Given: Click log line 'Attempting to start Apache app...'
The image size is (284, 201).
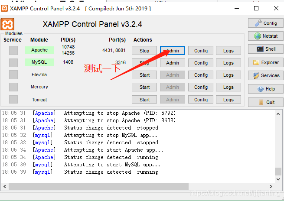Looking at the screenshot, I should (114, 150).
